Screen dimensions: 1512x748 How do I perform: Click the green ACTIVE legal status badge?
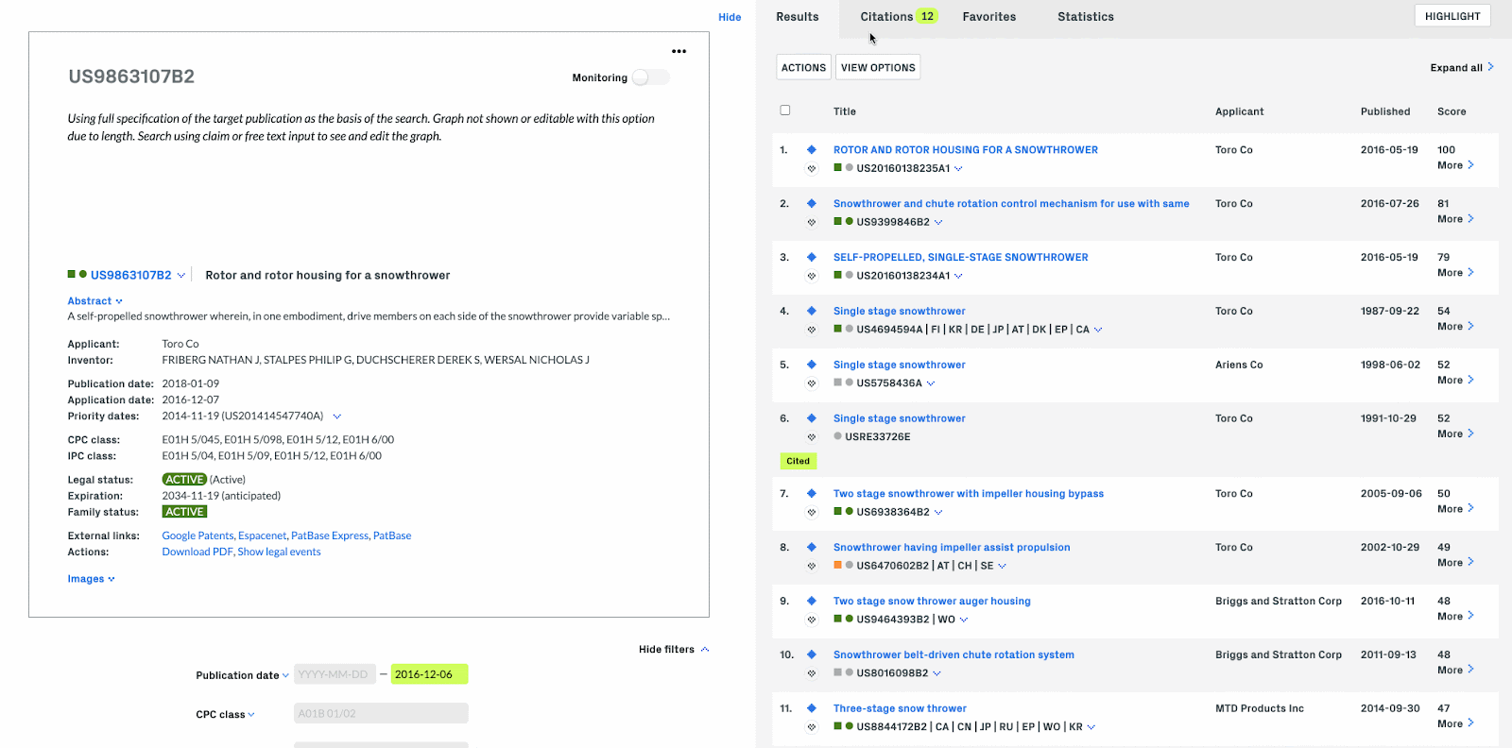coord(184,480)
